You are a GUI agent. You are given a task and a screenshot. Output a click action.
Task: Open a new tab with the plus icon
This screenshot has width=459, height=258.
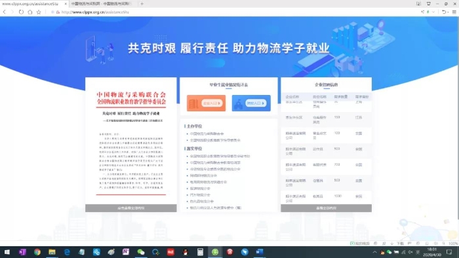142,4
